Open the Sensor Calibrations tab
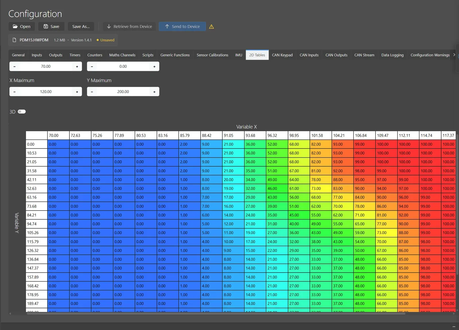459x330 pixels. point(212,55)
